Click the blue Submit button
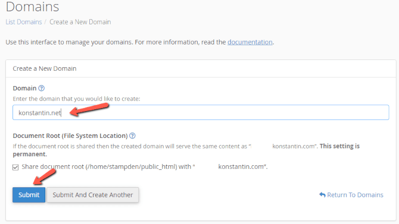 click(29, 195)
